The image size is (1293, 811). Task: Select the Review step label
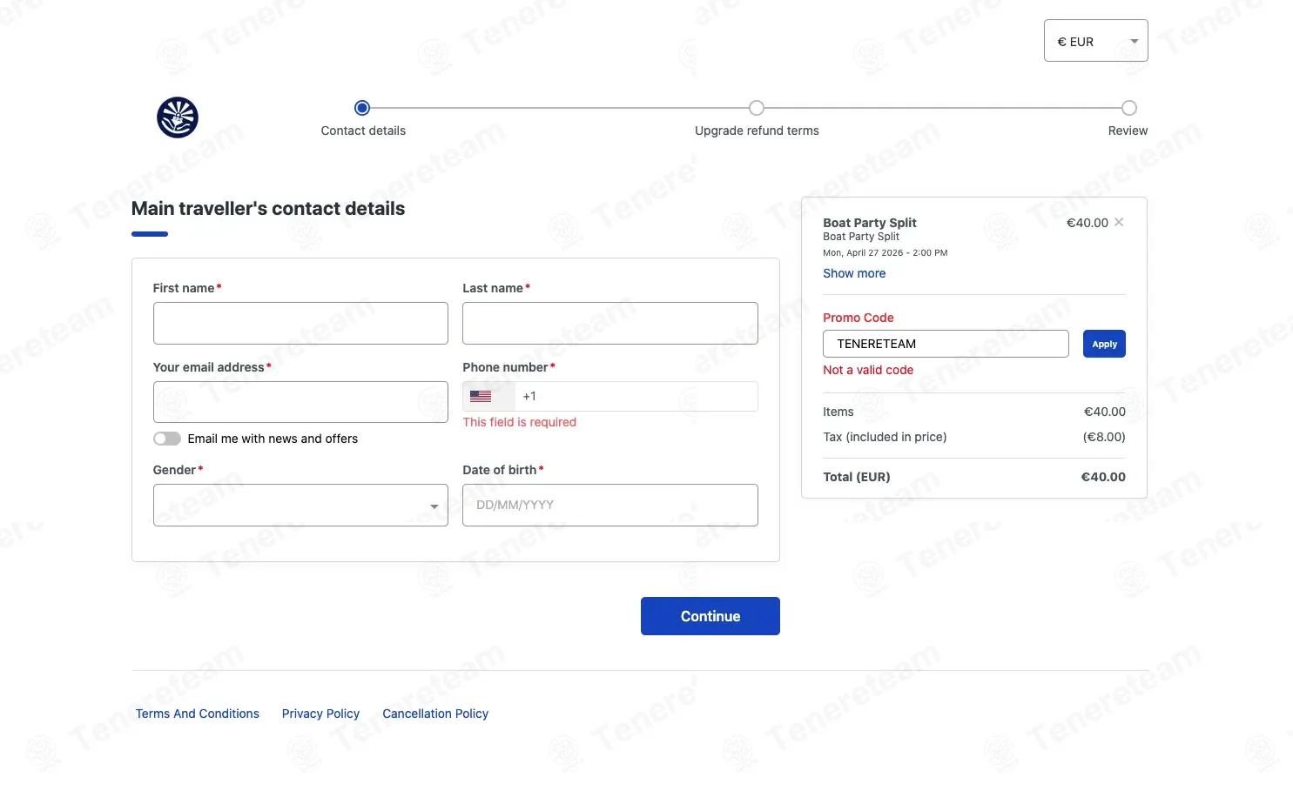click(1128, 131)
